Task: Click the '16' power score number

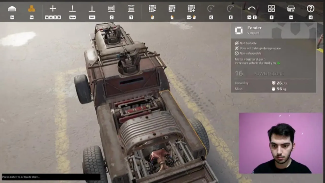Action: click(x=239, y=73)
